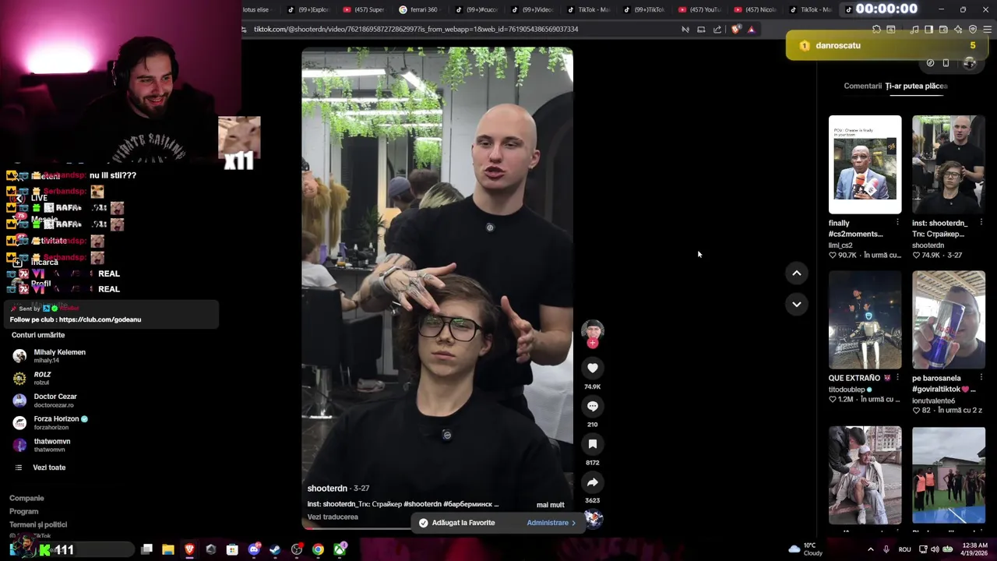This screenshot has width=997, height=561.
Task: Open finally #cs2moments video thumbnail
Action: pos(865,164)
